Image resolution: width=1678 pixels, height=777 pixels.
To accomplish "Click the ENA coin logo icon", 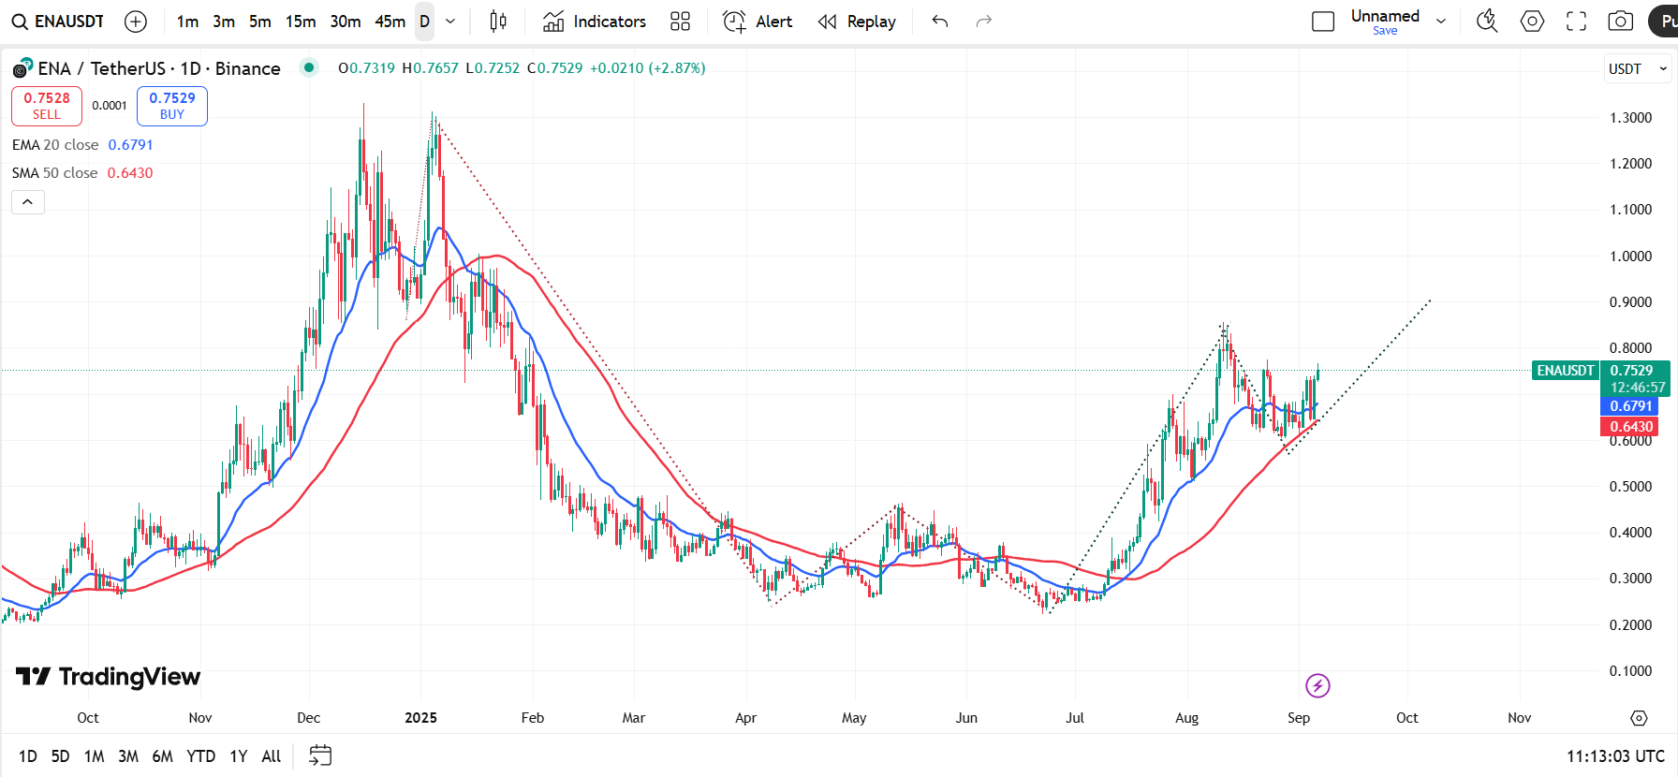I will point(22,68).
